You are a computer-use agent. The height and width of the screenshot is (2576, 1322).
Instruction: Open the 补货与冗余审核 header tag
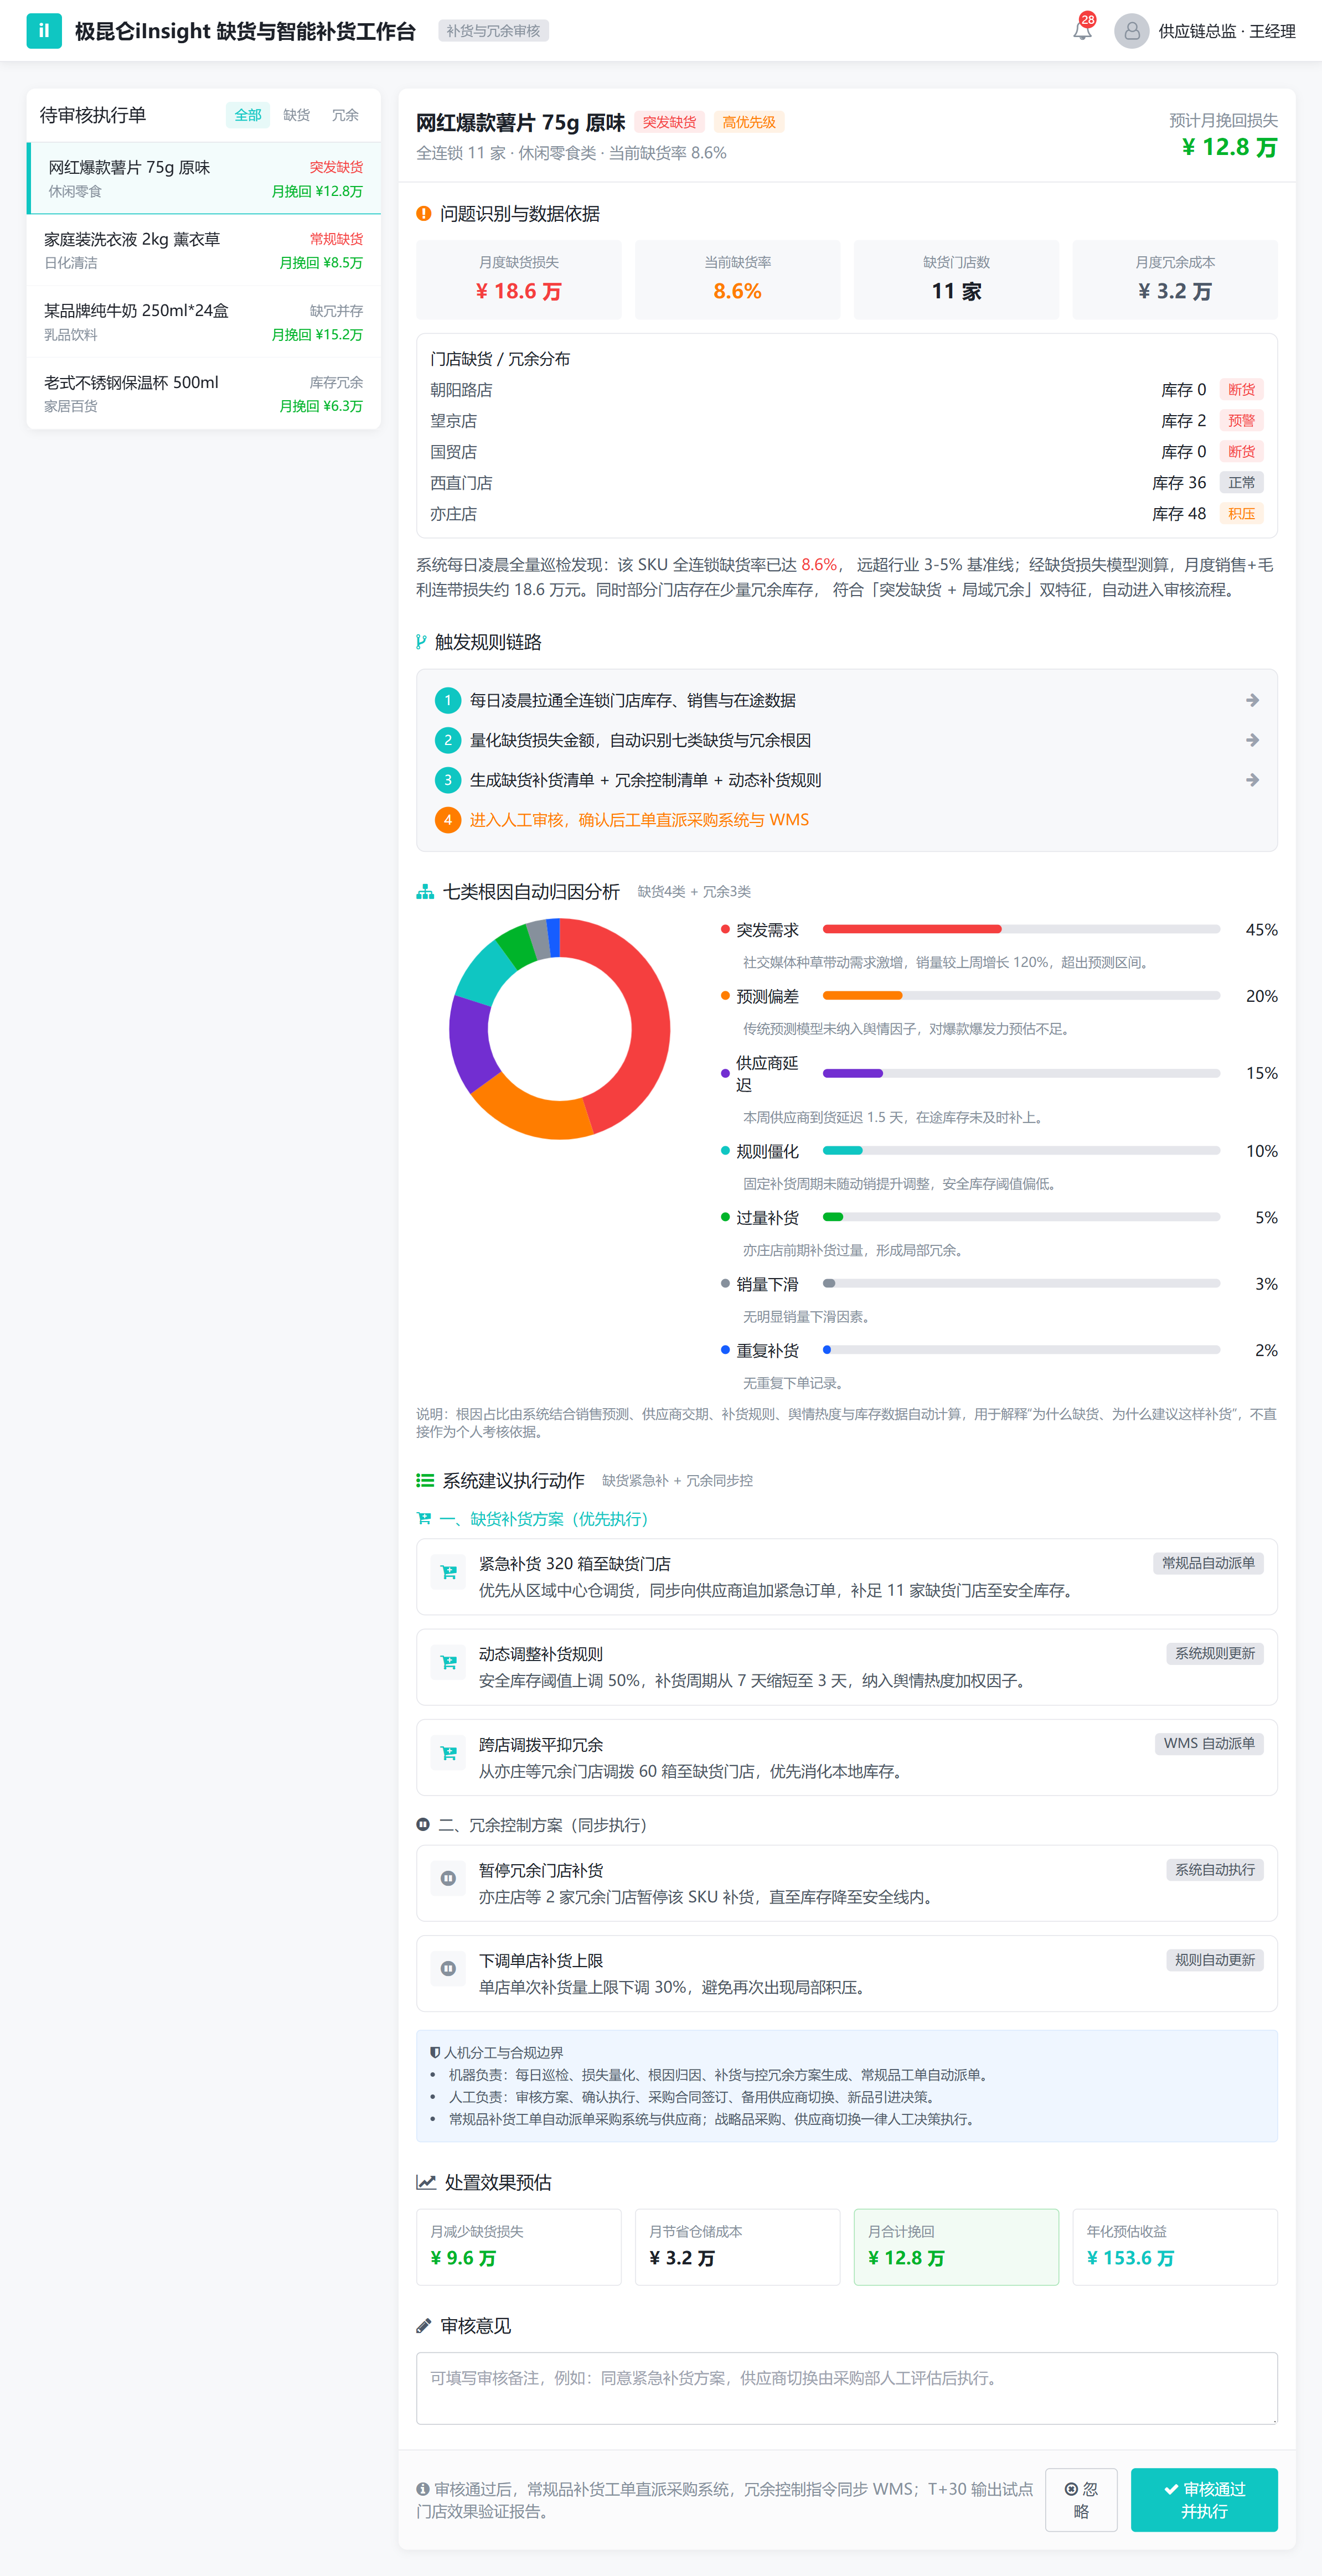tap(493, 31)
